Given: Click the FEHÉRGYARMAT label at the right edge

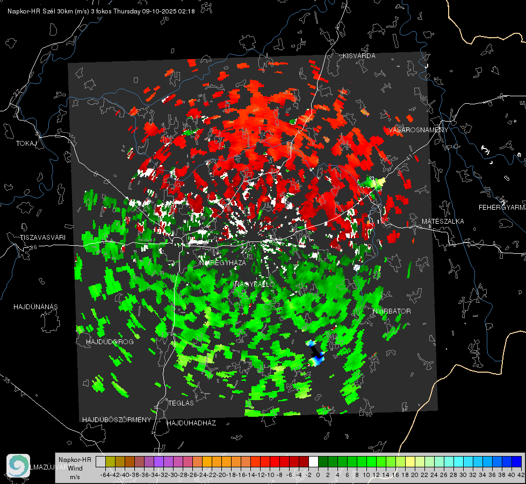Looking at the screenshot, I should (x=502, y=208).
